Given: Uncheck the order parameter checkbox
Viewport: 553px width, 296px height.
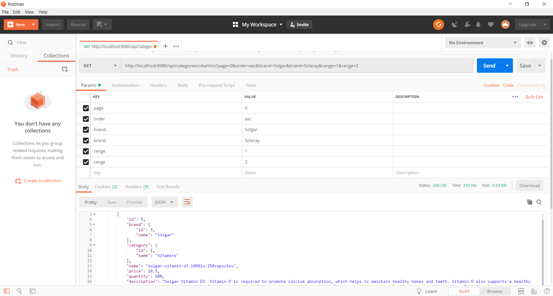Looking at the screenshot, I should tap(86, 119).
